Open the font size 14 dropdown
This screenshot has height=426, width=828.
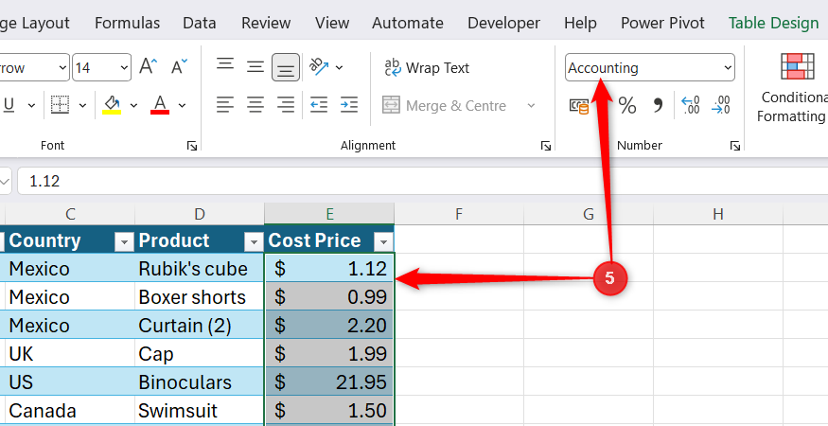pyautogui.click(x=125, y=67)
